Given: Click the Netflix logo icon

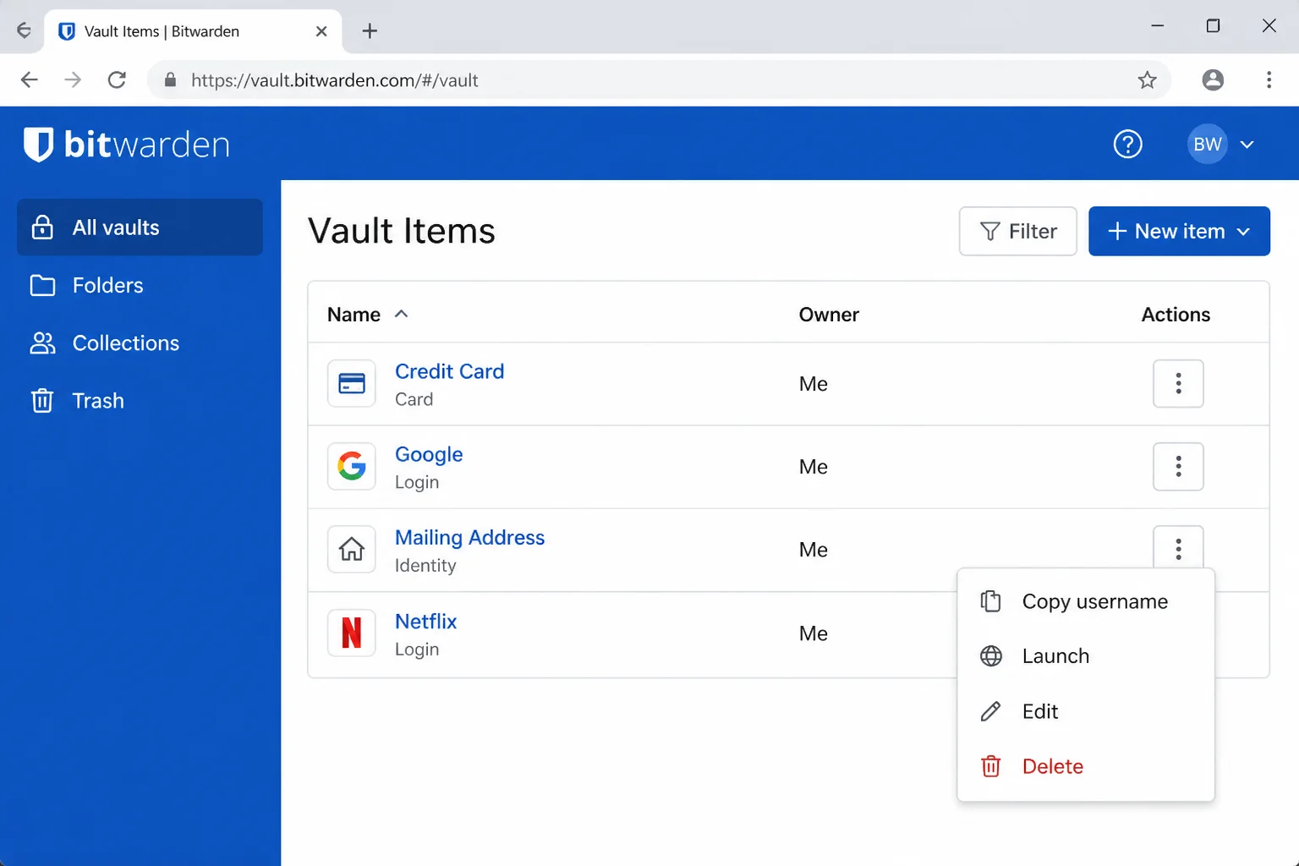Looking at the screenshot, I should 352,633.
